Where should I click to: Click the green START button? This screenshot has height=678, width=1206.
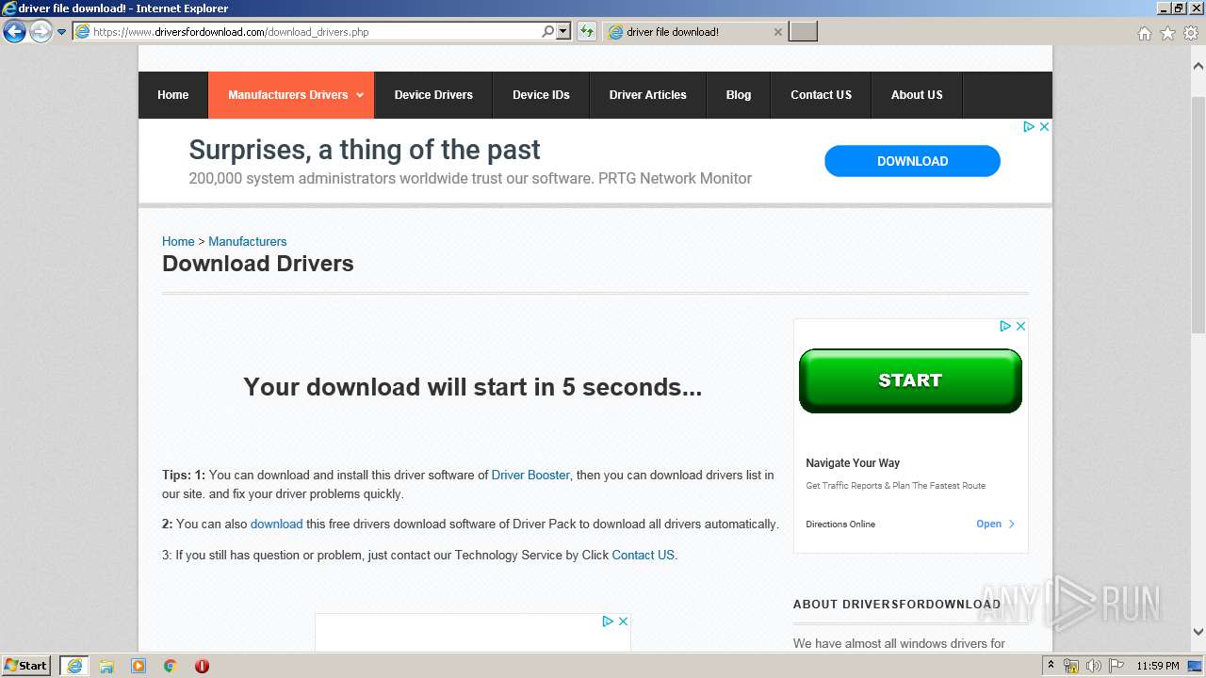[x=910, y=380]
